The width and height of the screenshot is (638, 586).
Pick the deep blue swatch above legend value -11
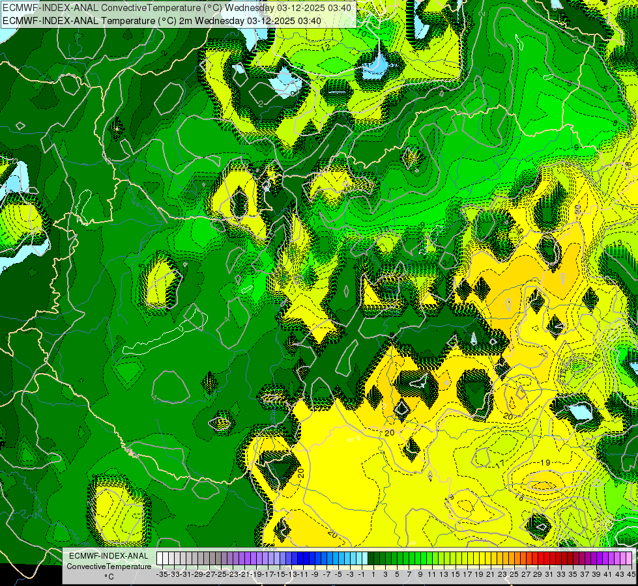point(300,559)
